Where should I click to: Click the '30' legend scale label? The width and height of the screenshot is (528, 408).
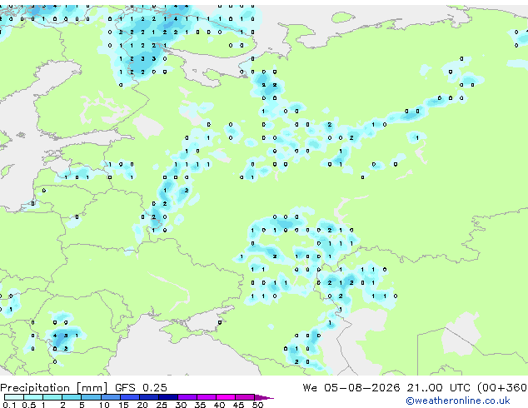coord(182,405)
